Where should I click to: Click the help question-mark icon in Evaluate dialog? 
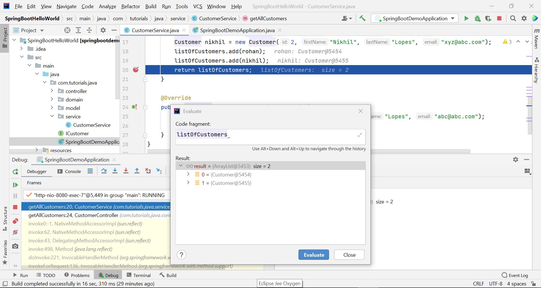point(181,254)
